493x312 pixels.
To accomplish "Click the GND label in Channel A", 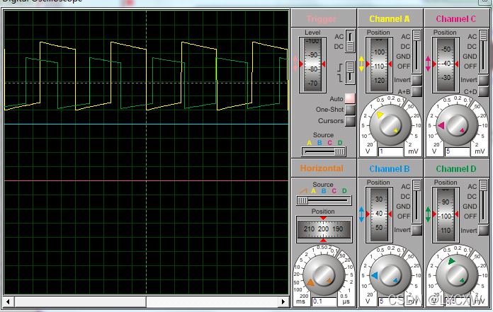I will coord(403,57).
